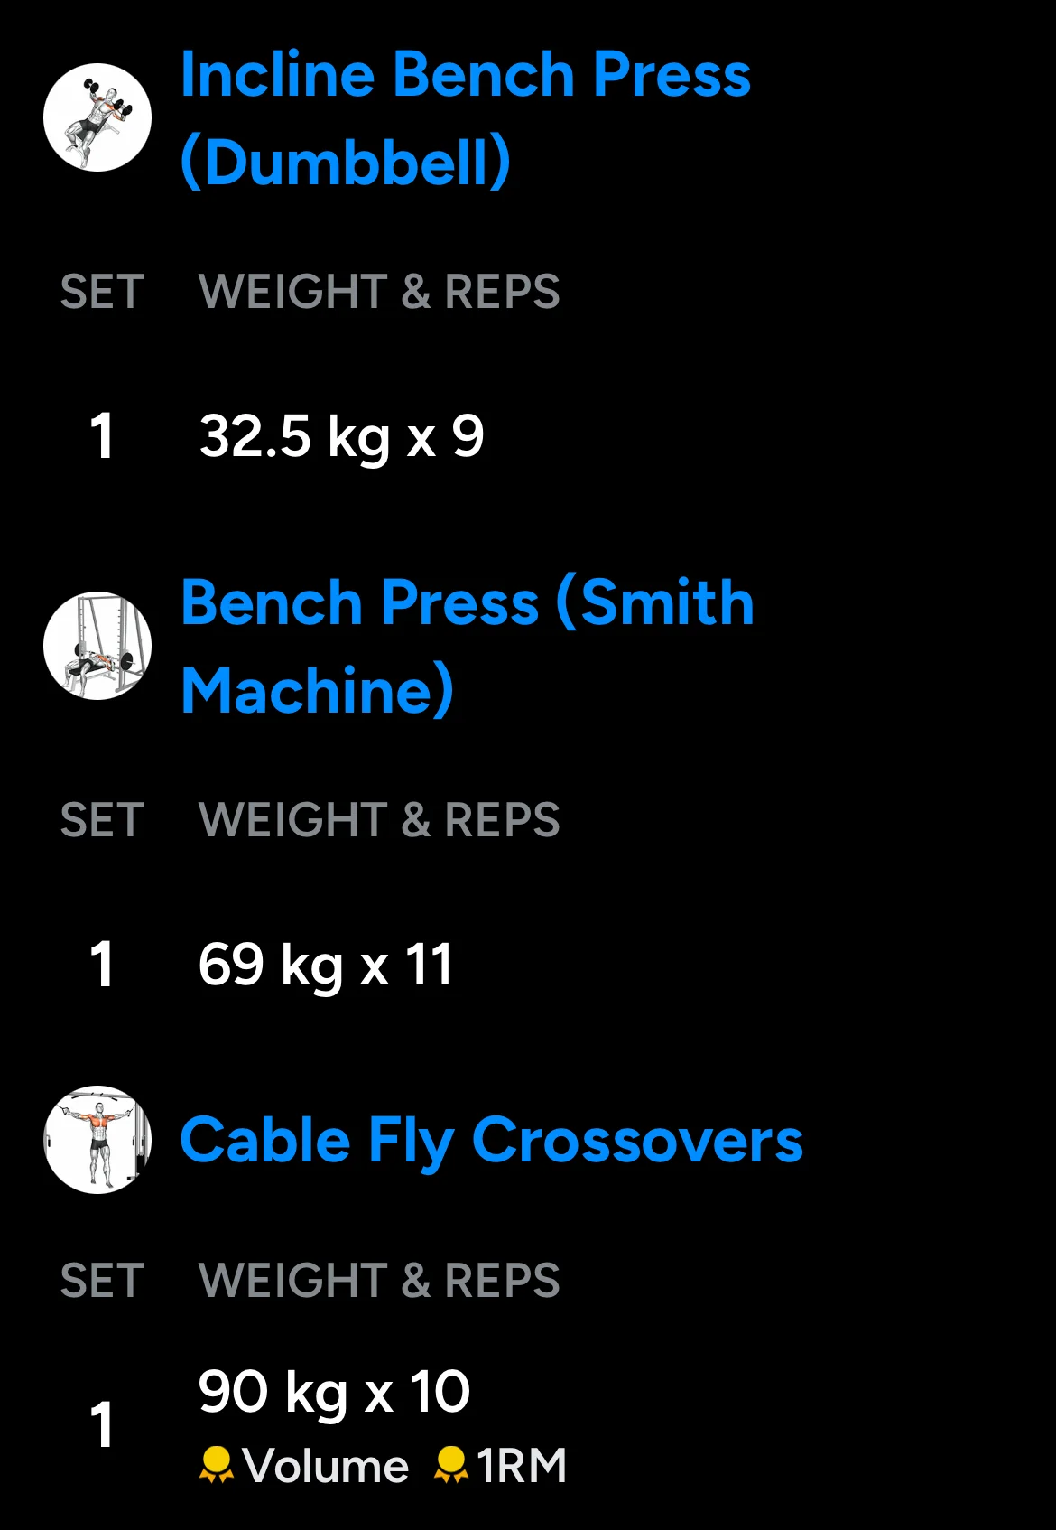Select the 32.5 kg x 9 set entry
The width and height of the screenshot is (1056, 1530).
tap(341, 437)
